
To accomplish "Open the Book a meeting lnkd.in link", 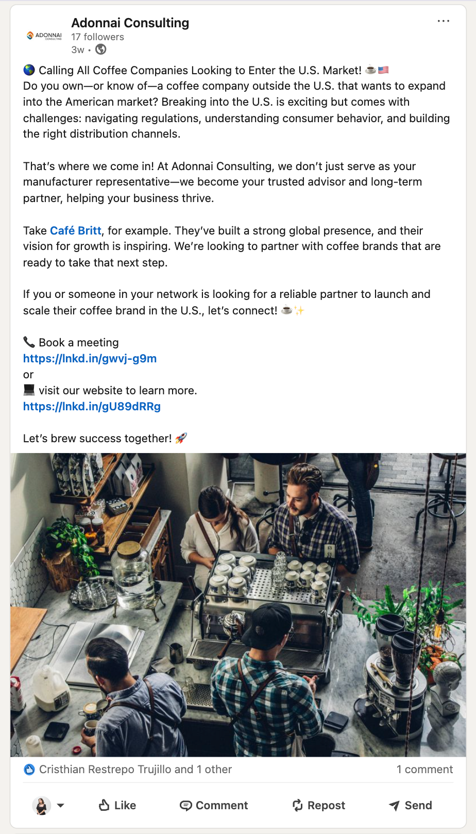I will point(90,358).
